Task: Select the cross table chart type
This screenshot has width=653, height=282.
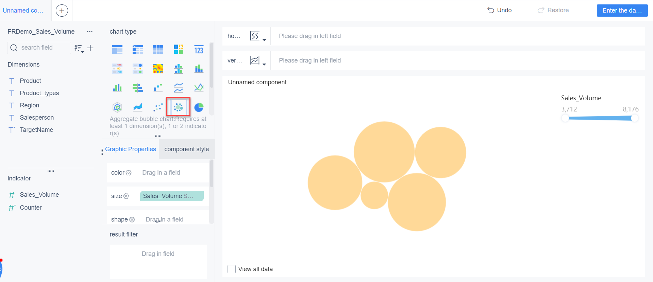Action: (x=138, y=50)
